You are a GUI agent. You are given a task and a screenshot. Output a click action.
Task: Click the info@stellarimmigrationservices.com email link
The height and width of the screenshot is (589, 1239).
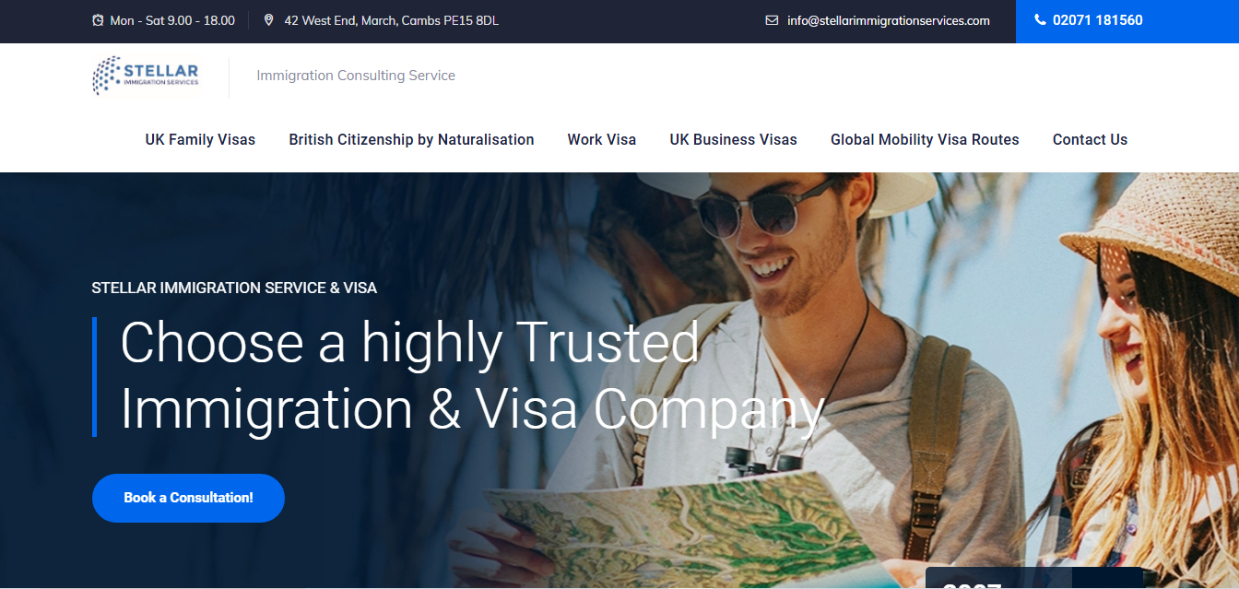point(888,20)
